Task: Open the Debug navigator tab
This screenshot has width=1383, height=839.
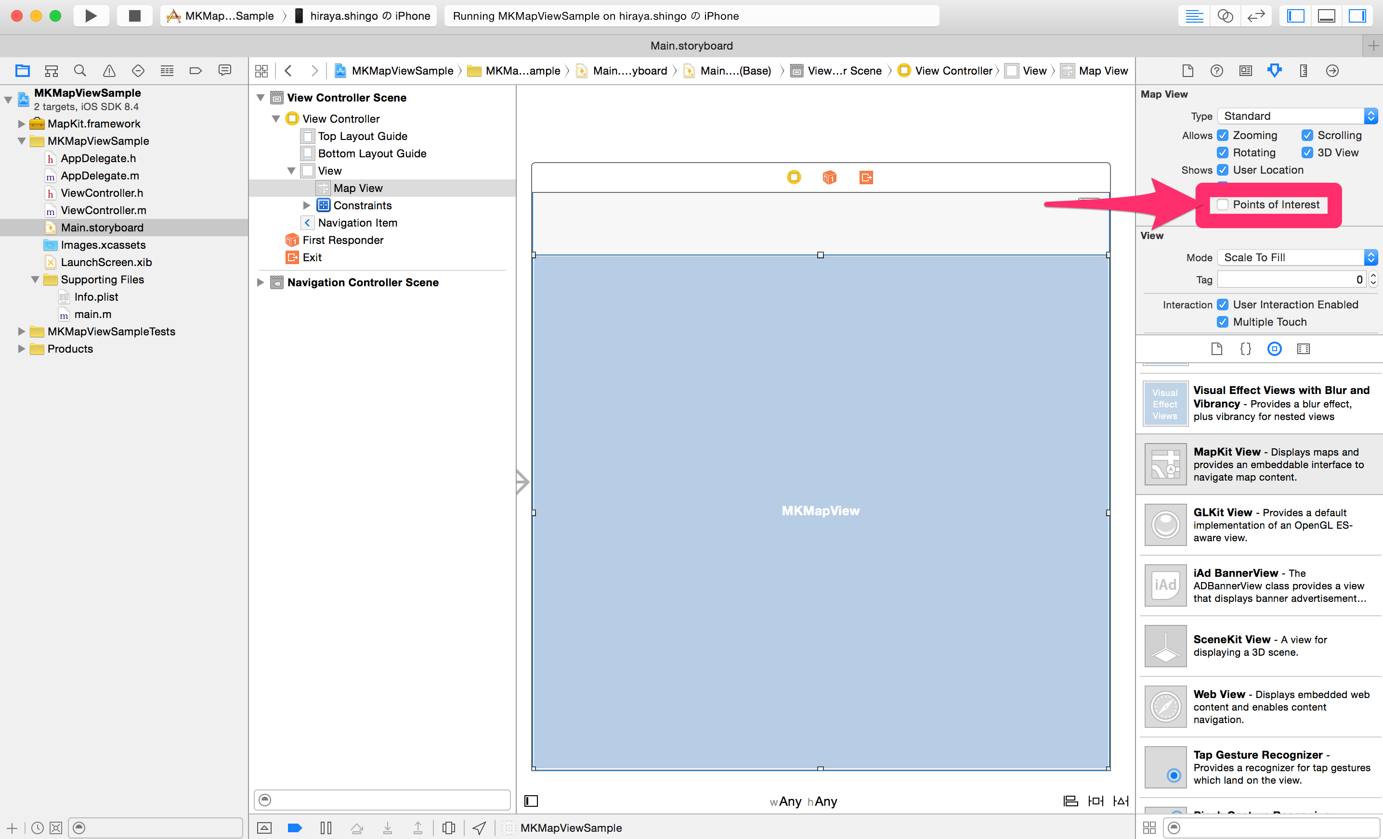Action: pyautogui.click(x=167, y=71)
